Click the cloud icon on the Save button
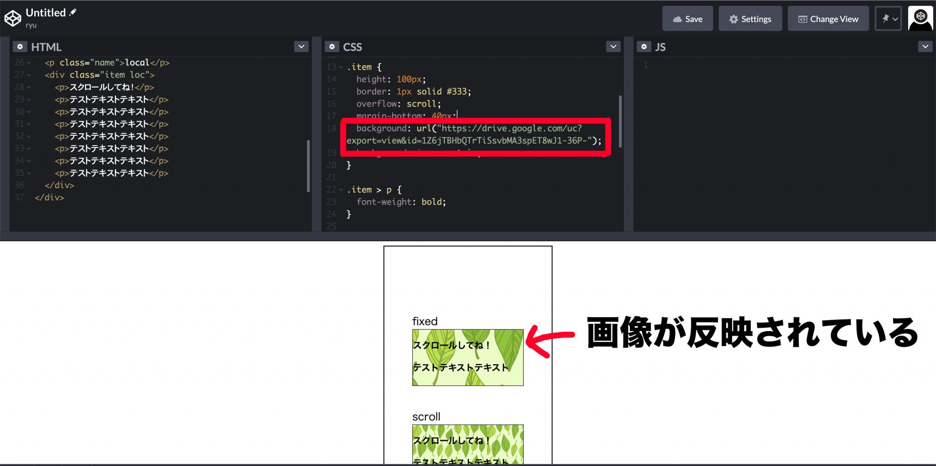 pos(677,19)
